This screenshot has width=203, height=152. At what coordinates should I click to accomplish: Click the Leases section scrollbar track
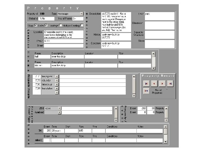click(x=165, y=135)
